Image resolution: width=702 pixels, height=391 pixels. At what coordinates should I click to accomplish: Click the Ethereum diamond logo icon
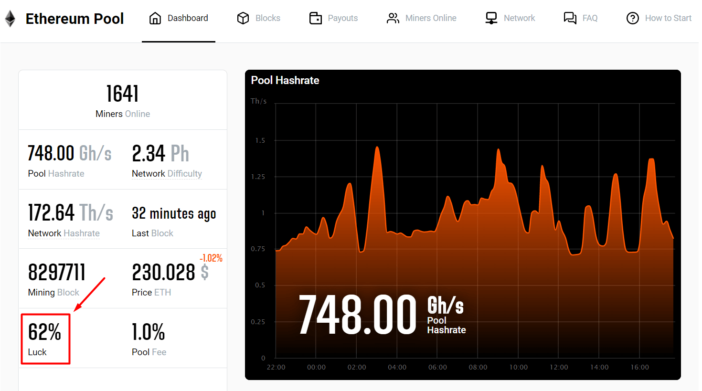[x=10, y=19]
